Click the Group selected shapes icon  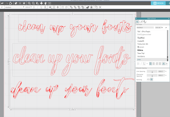pyautogui.click(x=63, y=7)
